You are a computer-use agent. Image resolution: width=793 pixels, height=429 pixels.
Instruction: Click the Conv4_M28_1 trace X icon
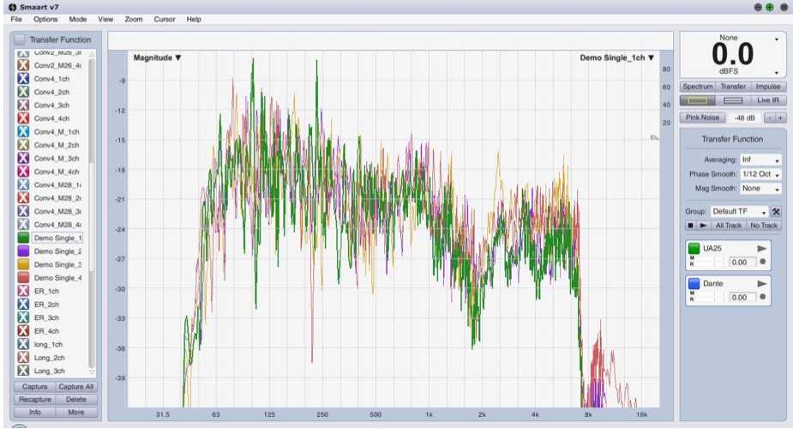click(23, 184)
